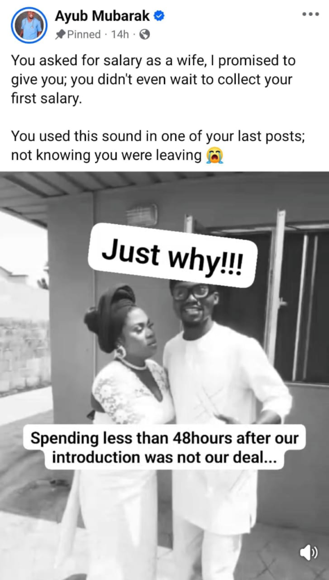329x580 pixels.
Task: Open the Ayub Mubarak profile name
Action: pyautogui.click(x=102, y=16)
